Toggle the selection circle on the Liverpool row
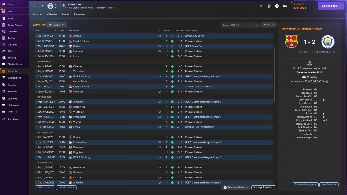This screenshot has height=195, width=347. click(x=36, y=51)
